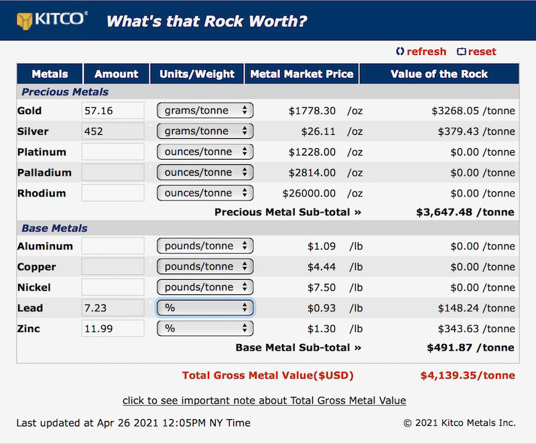Click the platinum price $1228.00
The width and height of the screenshot is (536, 444).
312,152
